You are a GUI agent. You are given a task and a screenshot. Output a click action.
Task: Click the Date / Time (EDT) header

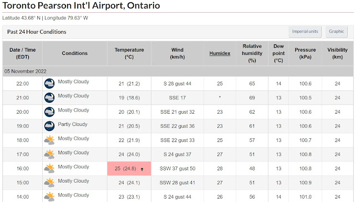tap(22, 53)
